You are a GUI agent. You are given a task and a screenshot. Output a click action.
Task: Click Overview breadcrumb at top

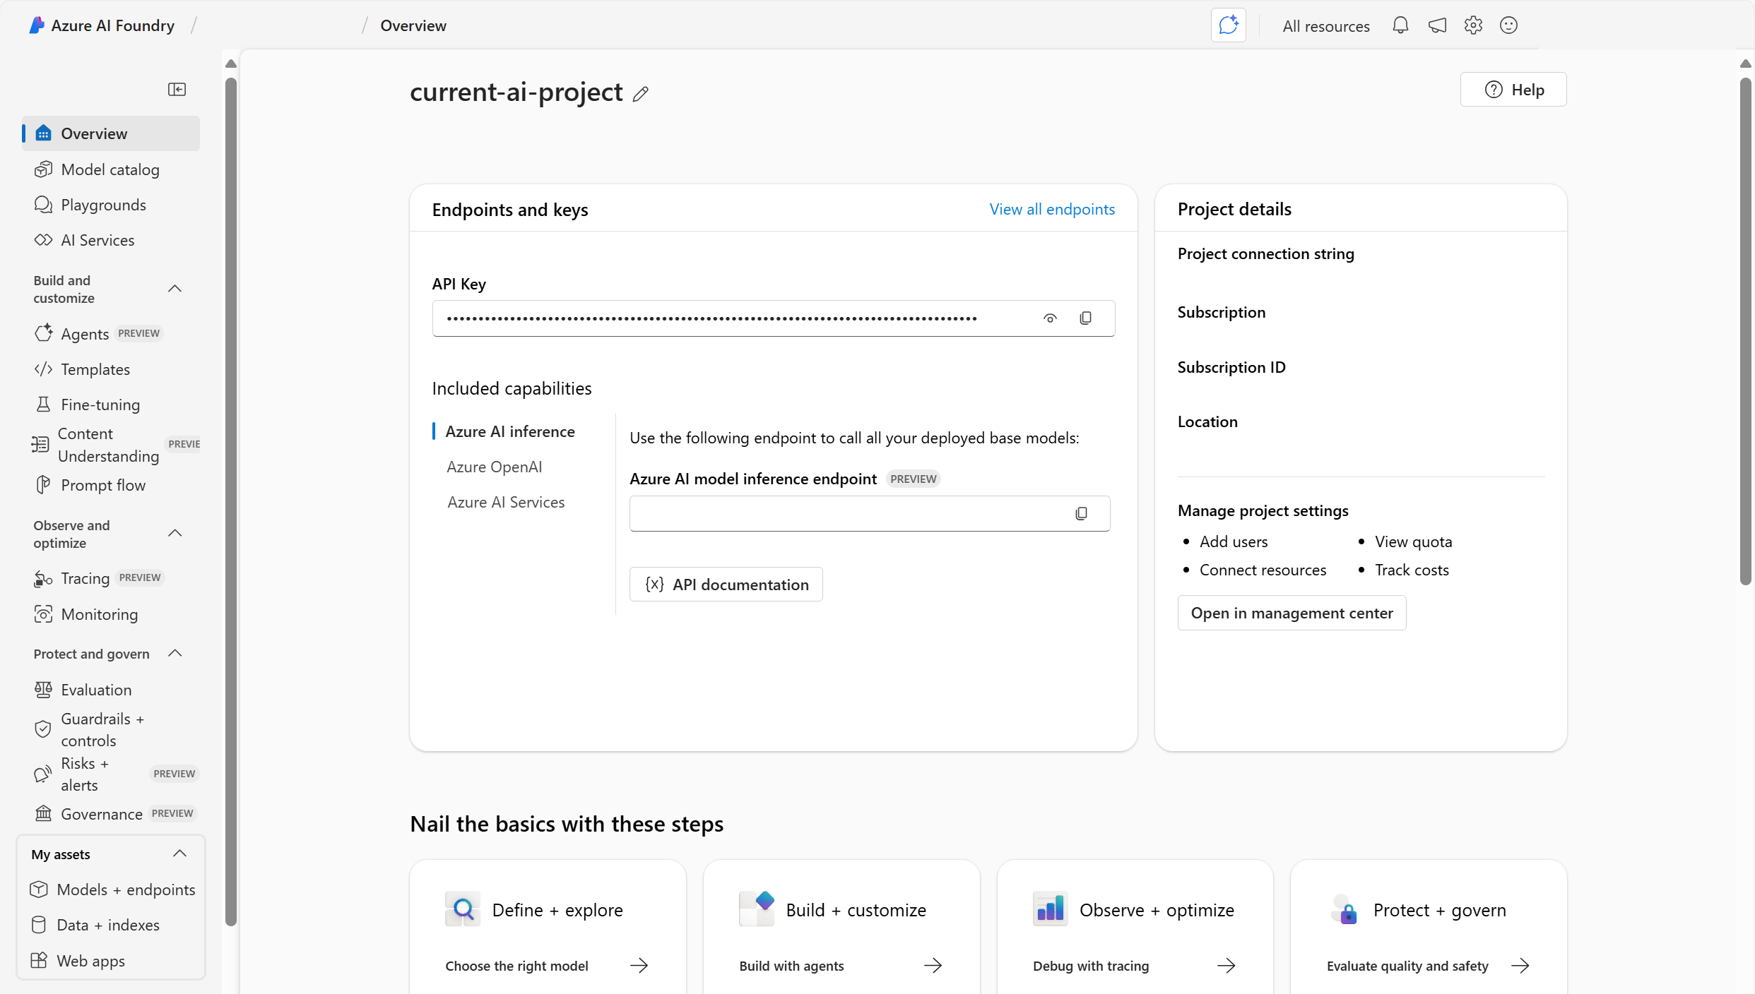tap(413, 25)
